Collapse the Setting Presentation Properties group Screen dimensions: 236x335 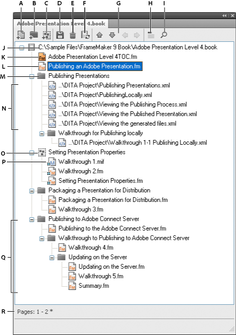click(x=32, y=153)
